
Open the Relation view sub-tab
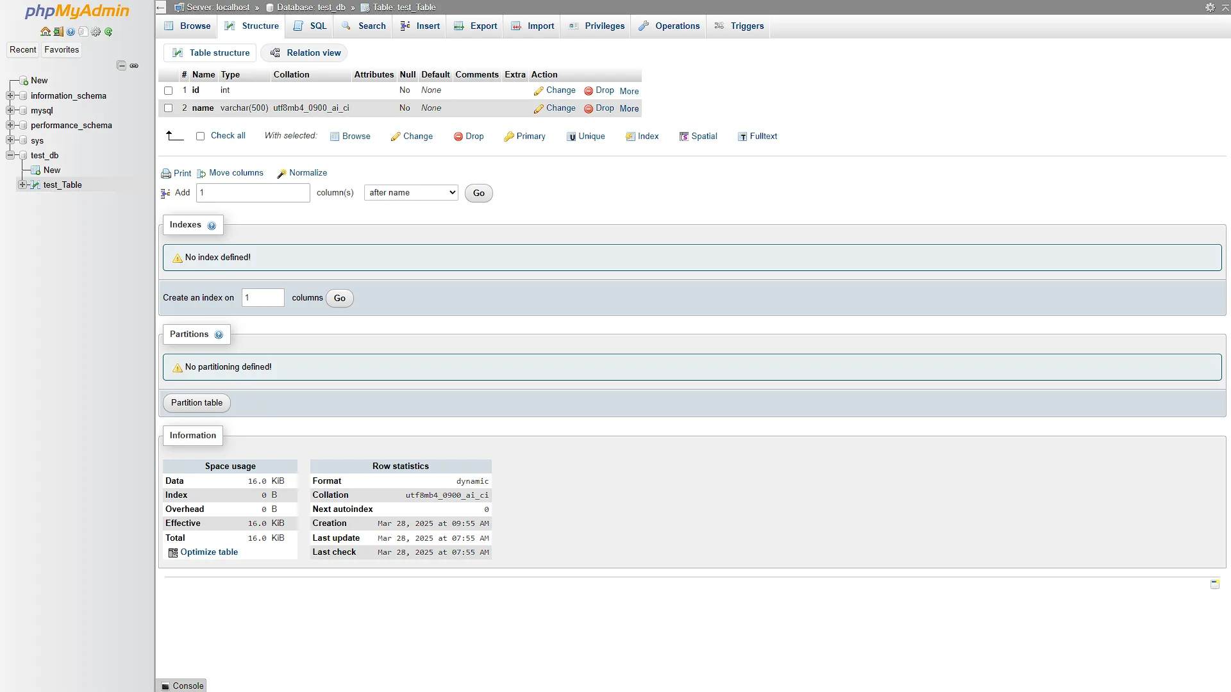click(305, 53)
